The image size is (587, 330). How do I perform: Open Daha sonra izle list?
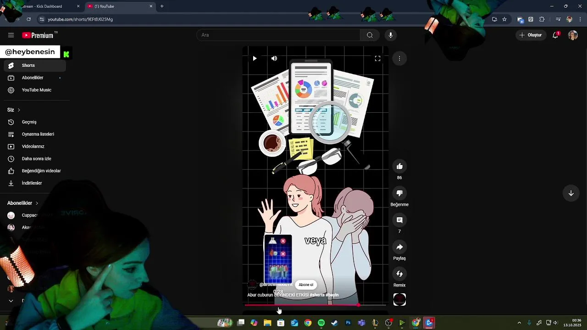[35, 159]
